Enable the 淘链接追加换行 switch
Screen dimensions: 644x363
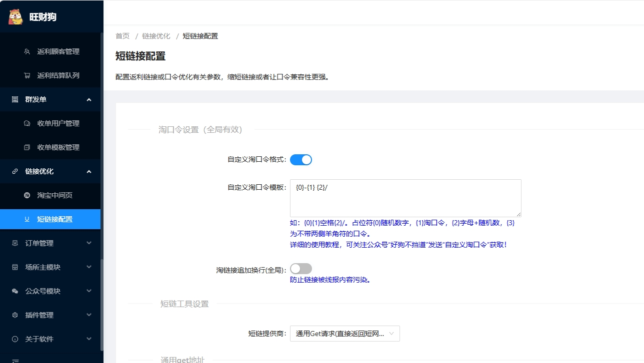(301, 269)
